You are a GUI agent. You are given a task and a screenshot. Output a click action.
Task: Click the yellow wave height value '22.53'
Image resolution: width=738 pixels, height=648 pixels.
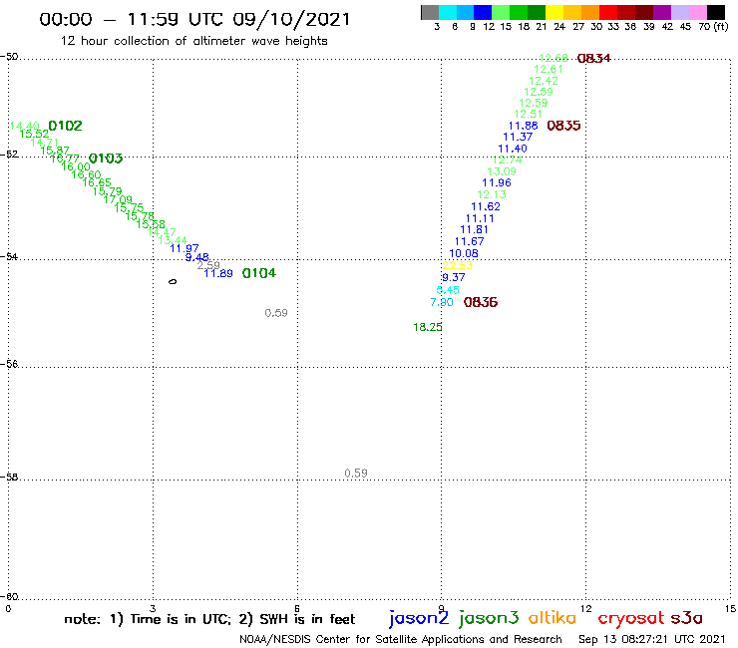457,265
